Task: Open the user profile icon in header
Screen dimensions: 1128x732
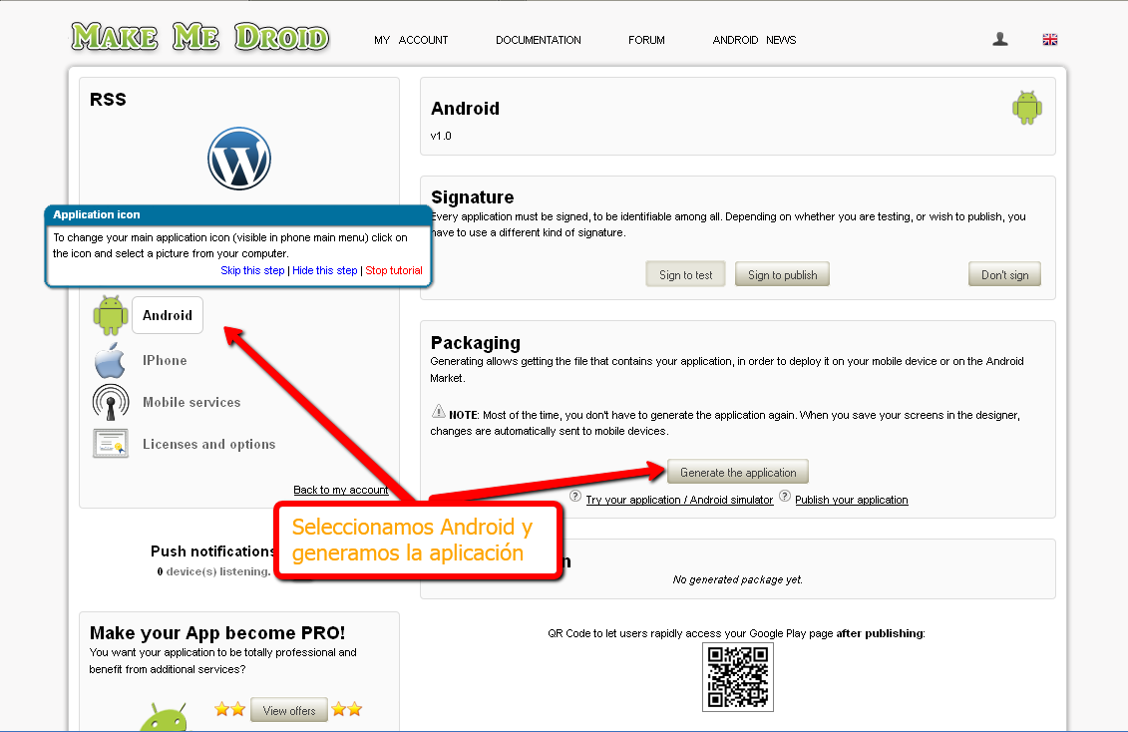Action: click(1000, 39)
